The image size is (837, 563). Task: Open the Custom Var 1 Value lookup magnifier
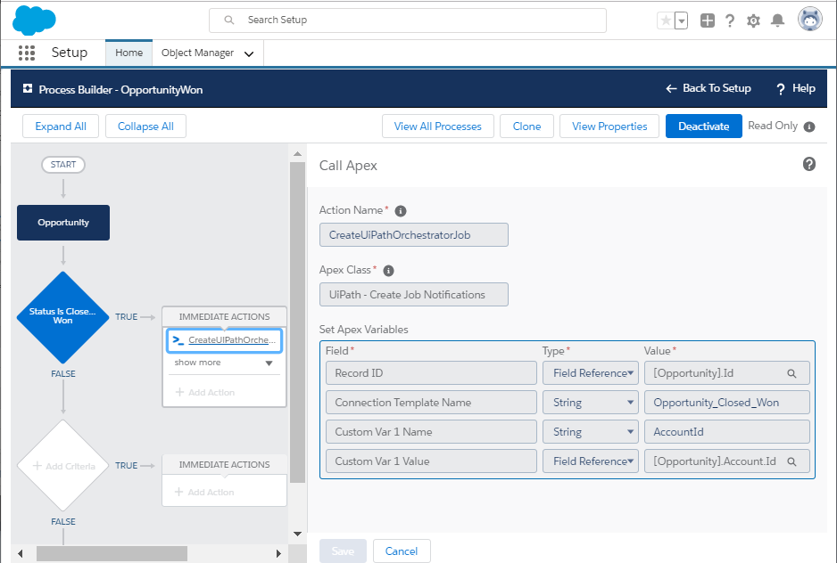(792, 461)
